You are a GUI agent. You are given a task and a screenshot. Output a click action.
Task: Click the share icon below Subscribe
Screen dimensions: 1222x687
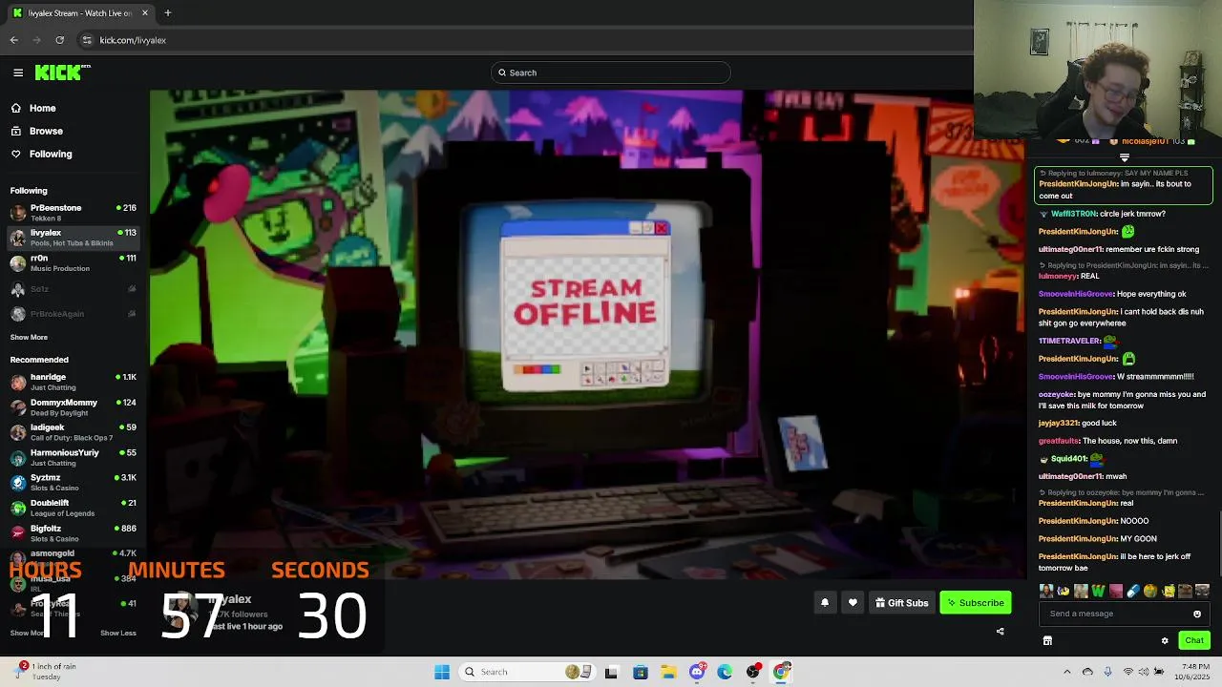tap(1000, 631)
